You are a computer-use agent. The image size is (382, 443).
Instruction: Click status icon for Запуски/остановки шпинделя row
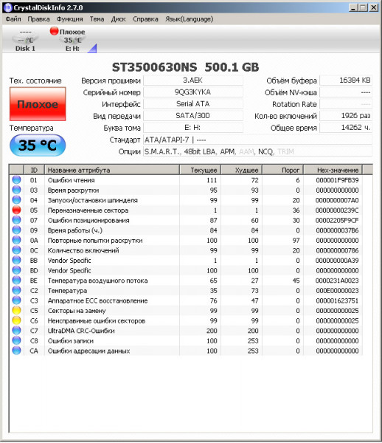17,200
